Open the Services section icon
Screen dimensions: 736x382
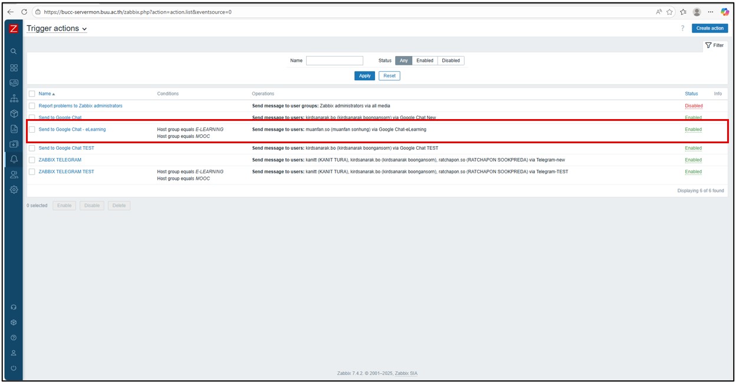click(x=14, y=98)
